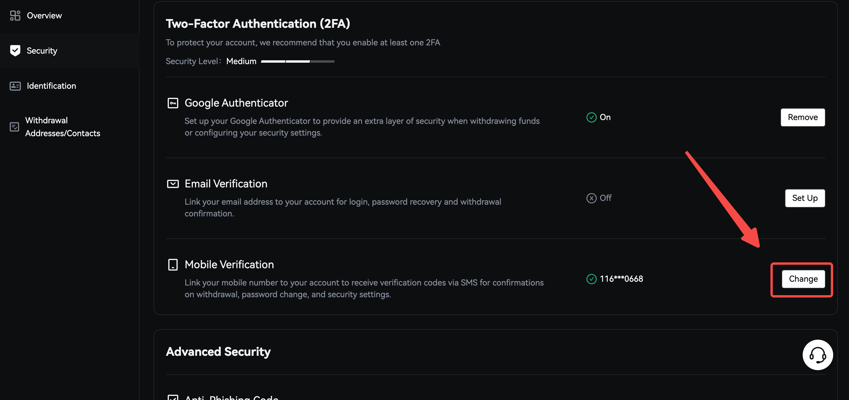The height and width of the screenshot is (400, 849).
Task: Open the customer support headset chat
Action: point(817,355)
